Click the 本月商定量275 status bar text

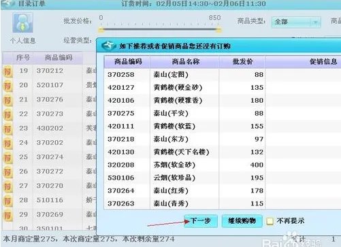[29, 239]
